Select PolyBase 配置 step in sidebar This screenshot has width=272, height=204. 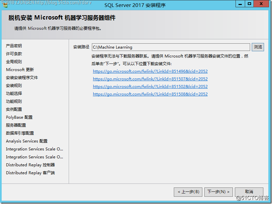click(x=19, y=117)
